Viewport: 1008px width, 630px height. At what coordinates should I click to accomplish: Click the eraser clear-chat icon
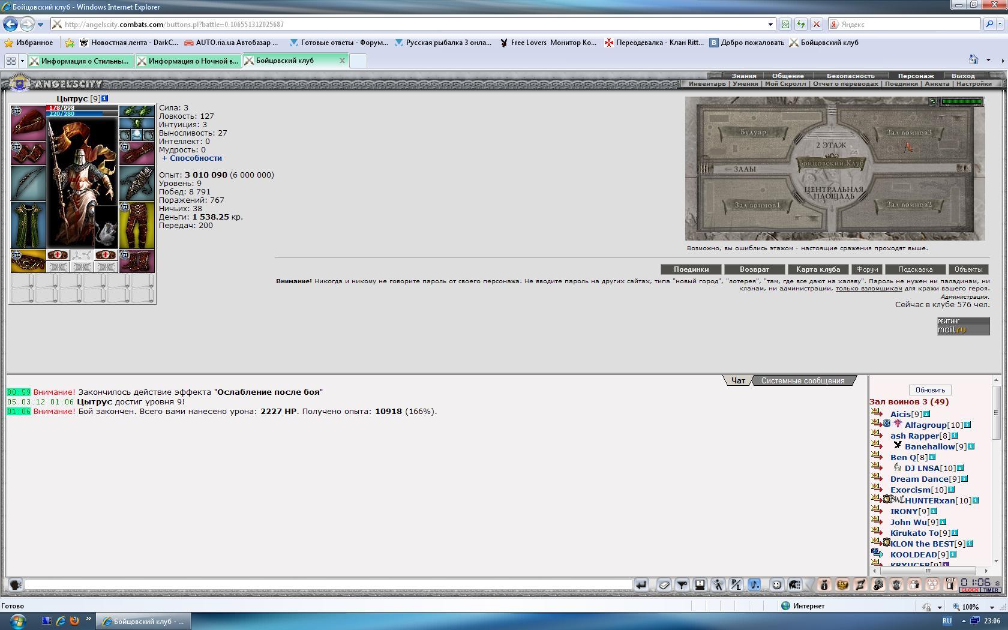tap(664, 584)
